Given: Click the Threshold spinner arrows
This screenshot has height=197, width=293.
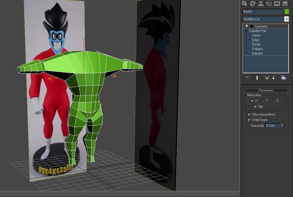Looking at the screenshot, I should click(282, 126).
